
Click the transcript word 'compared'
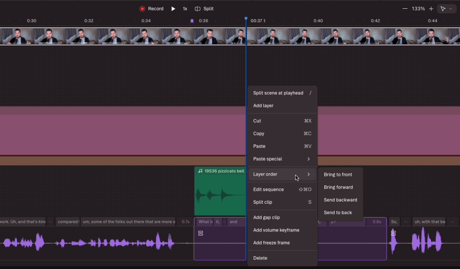(x=68, y=222)
